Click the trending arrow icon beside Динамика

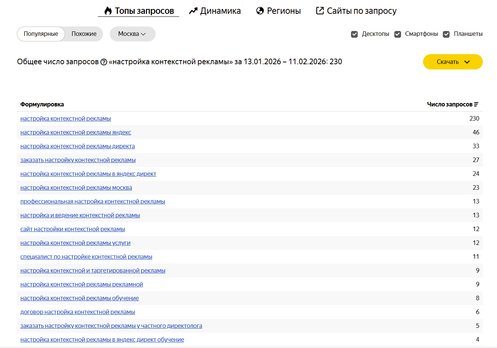193,10
